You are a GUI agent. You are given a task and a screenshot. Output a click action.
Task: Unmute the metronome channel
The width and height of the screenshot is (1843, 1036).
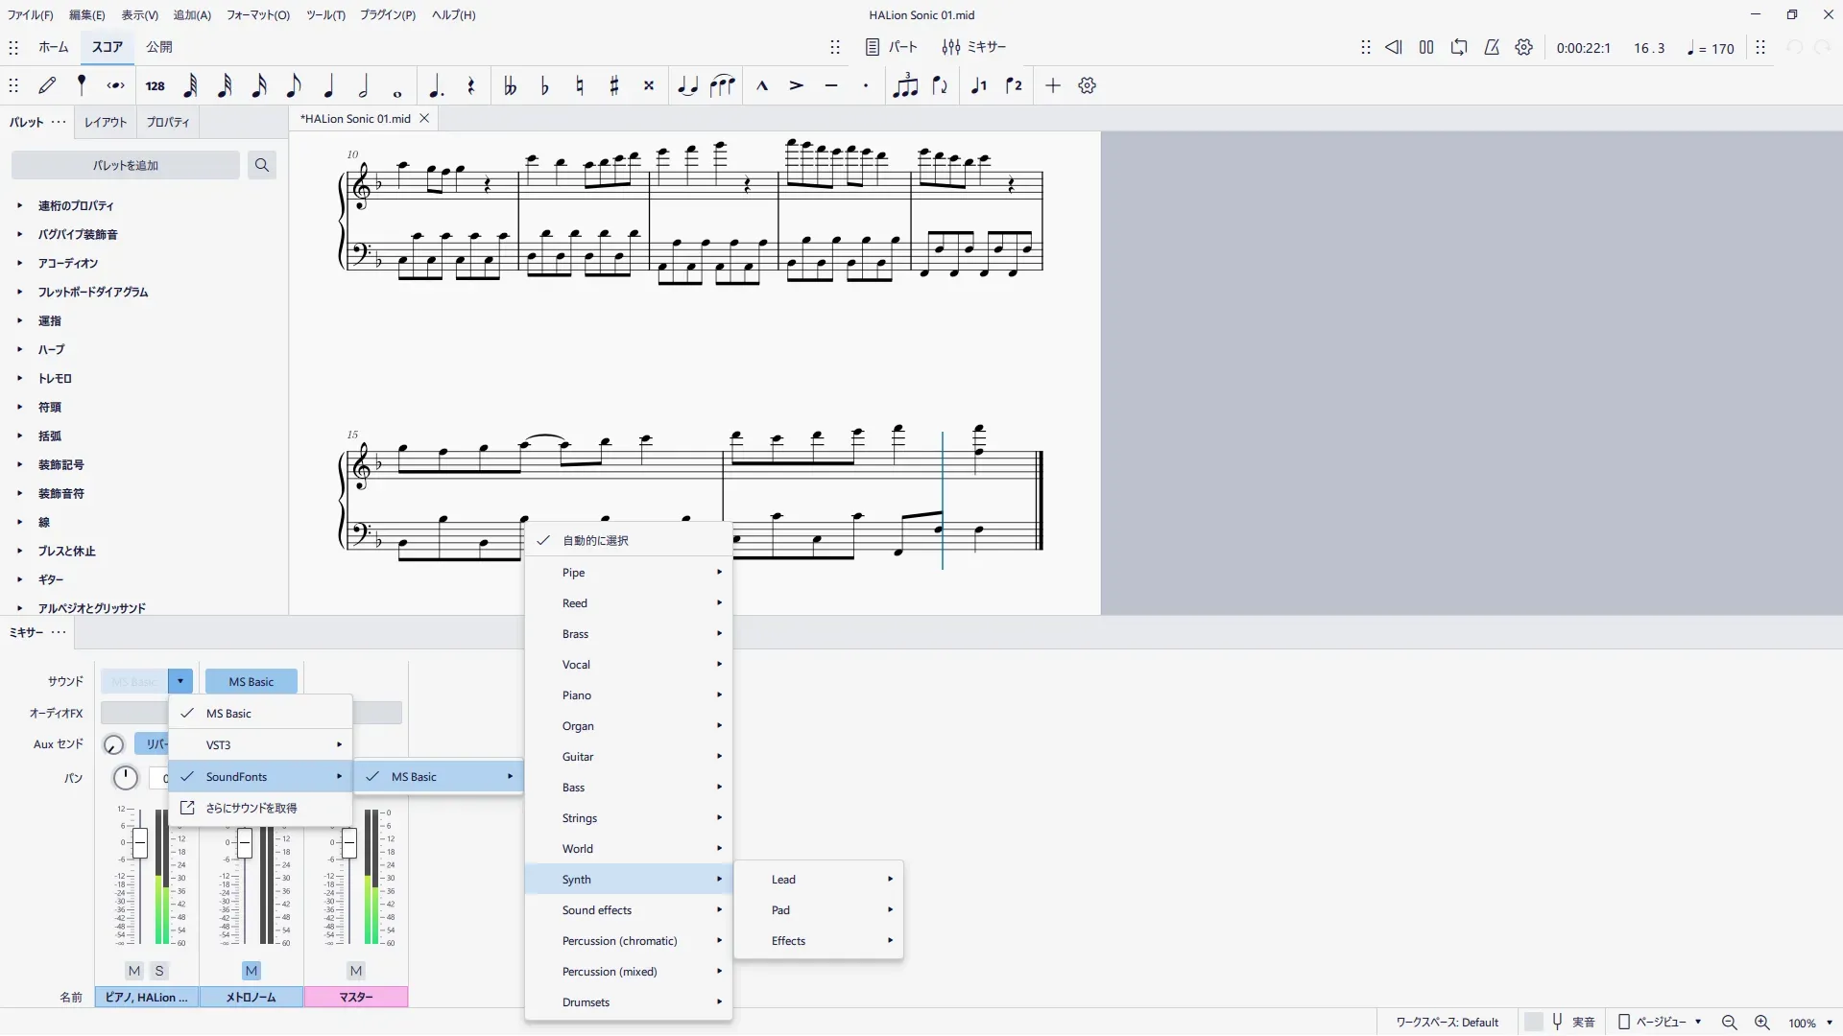click(251, 971)
